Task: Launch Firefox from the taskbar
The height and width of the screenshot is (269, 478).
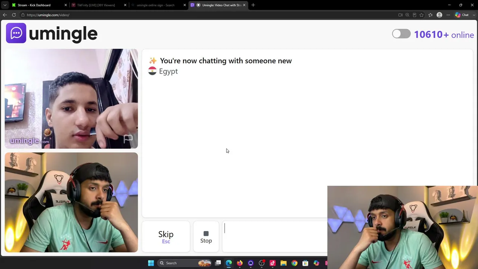Action: pyautogui.click(x=240, y=263)
